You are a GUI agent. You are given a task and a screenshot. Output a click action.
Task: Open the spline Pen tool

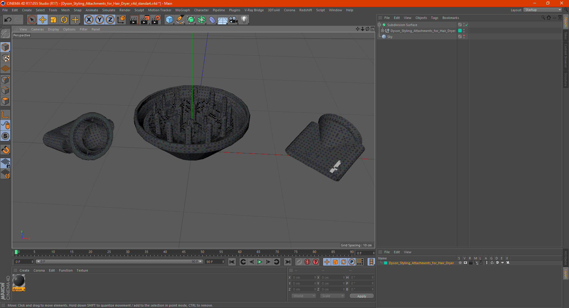click(180, 20)
